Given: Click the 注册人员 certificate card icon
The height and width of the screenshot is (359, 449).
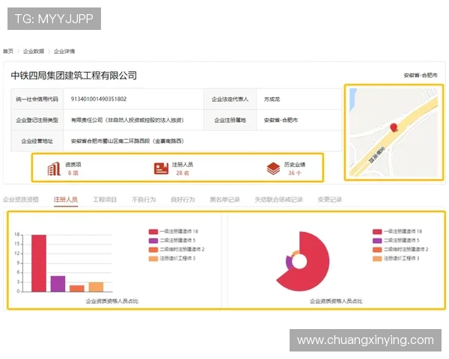Looking at the screenshot, I should coord(161,168).
